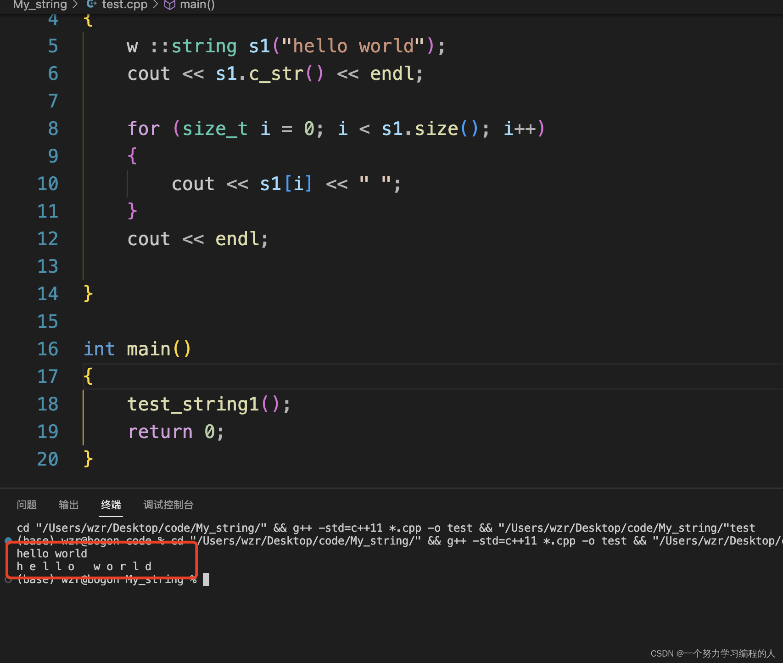Screen dimensions: 783x663
Task: Place cursor at the terminal input prompt
Action: 207,579
